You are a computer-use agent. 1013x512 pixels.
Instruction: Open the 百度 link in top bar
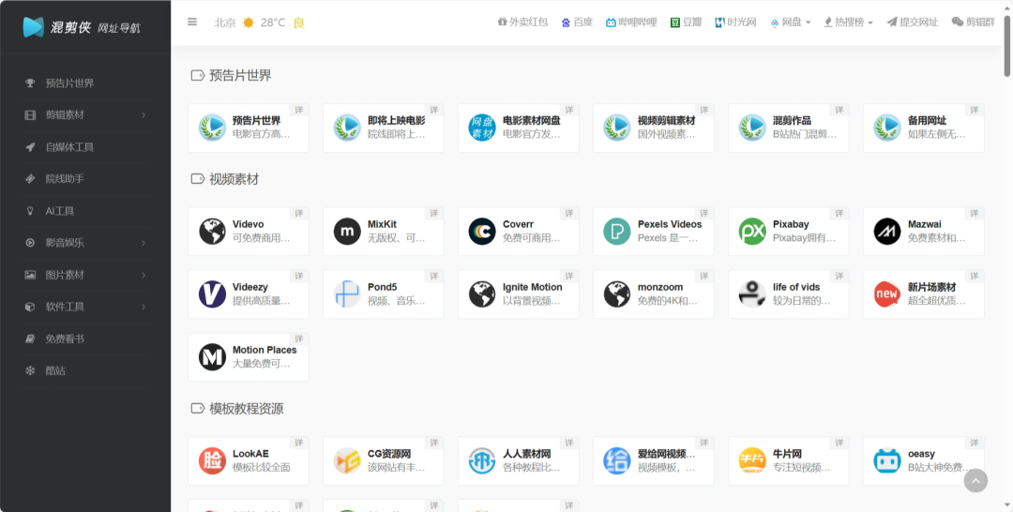pyautogui.click(x=577, y=22)
